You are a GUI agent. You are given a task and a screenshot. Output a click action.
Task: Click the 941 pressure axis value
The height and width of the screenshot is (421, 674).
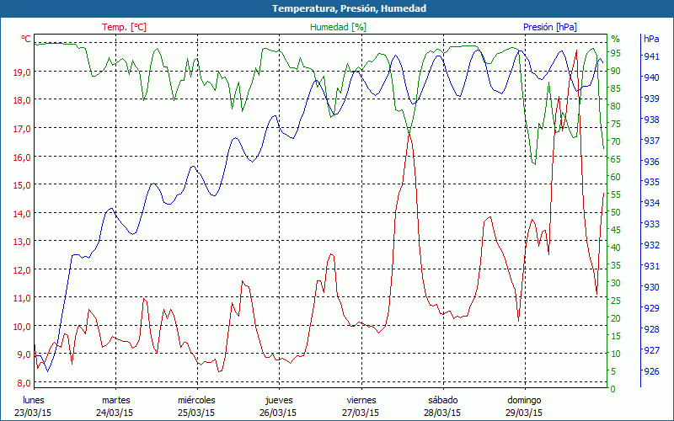tap(651, 56)
